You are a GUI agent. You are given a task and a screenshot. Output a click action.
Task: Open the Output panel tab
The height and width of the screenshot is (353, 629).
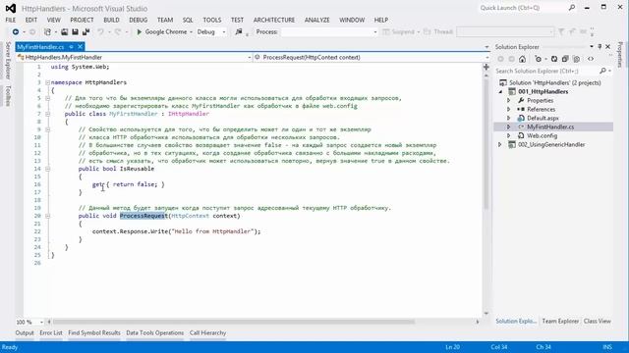(x=25, y=333)
